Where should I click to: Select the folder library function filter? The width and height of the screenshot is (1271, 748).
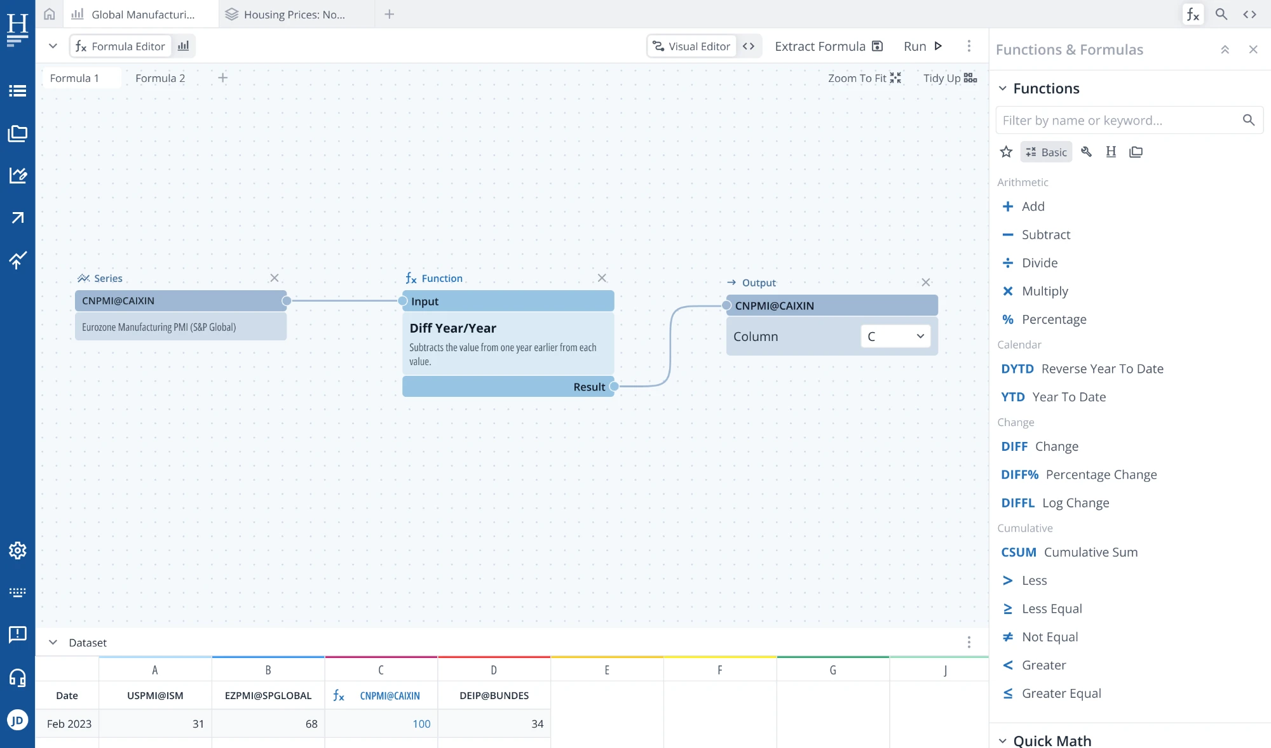tap(1136, 152)
